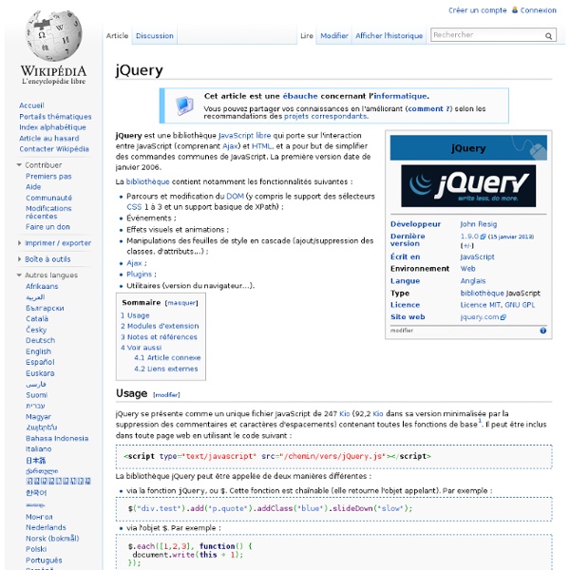Viewport: 570px width, 570px height.
Task: Switch to Deutsch language version
Action: click(40, 340)
